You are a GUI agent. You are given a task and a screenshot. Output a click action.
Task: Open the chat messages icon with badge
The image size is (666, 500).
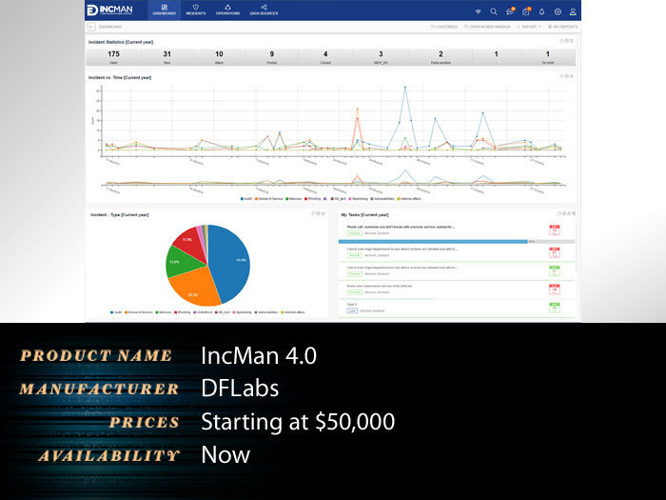coord(510,11)
